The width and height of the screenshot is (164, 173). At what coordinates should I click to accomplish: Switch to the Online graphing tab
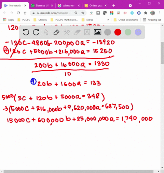tap(96, 5)
